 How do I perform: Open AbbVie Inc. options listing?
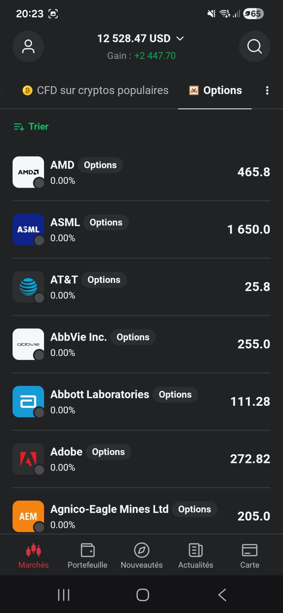coord(141,344)
